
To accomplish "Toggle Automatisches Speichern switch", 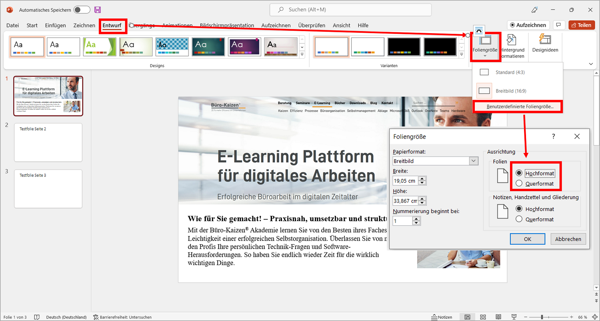I will coord(82,10).
